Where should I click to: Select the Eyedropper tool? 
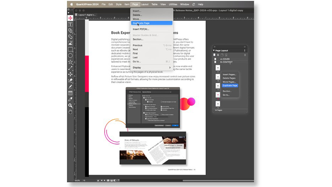(70, 99)
